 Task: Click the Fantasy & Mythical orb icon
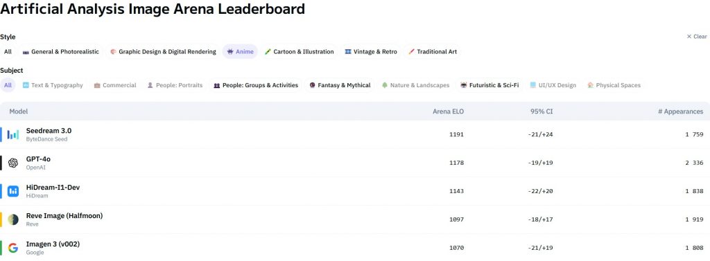(x=313, y=85)
